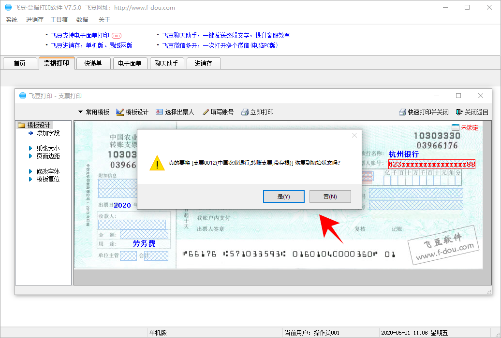Screen dimensions: 501x338
Task: Click the 模板设计 ruler icon in toolbar
Action: 120,112
